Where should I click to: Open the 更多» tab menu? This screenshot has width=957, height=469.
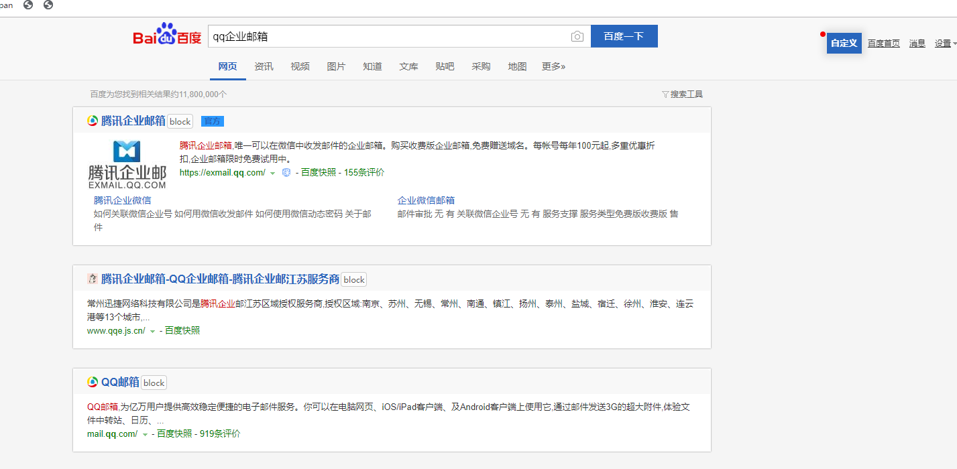pyautogui.click(x=553, y=66)
